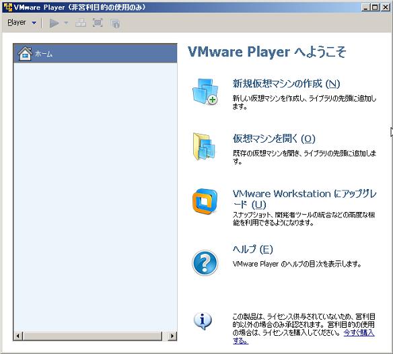
Task: Expand the Player menu dropdown arrow
Action: (34, 23)
